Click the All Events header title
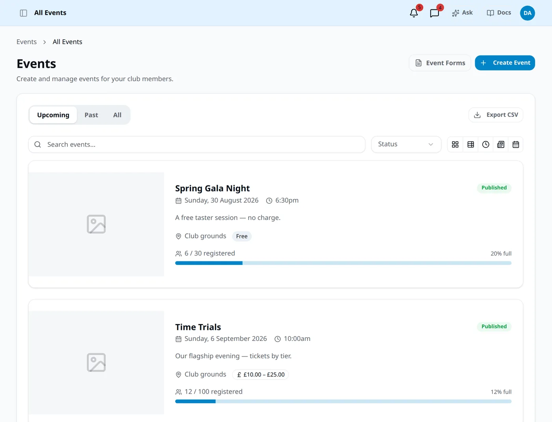The width and height of the screenshot is (552, 422). coord(50,13)
